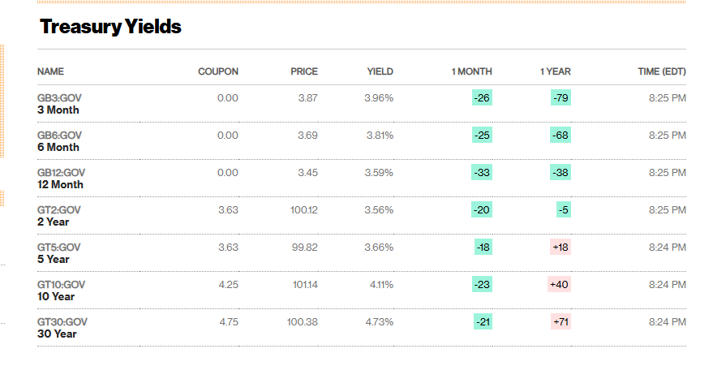Open the GB3:GOV 3 Month link
Image resolution: width=713 pixels, height=366 pixels.
[x=59, y=104]
